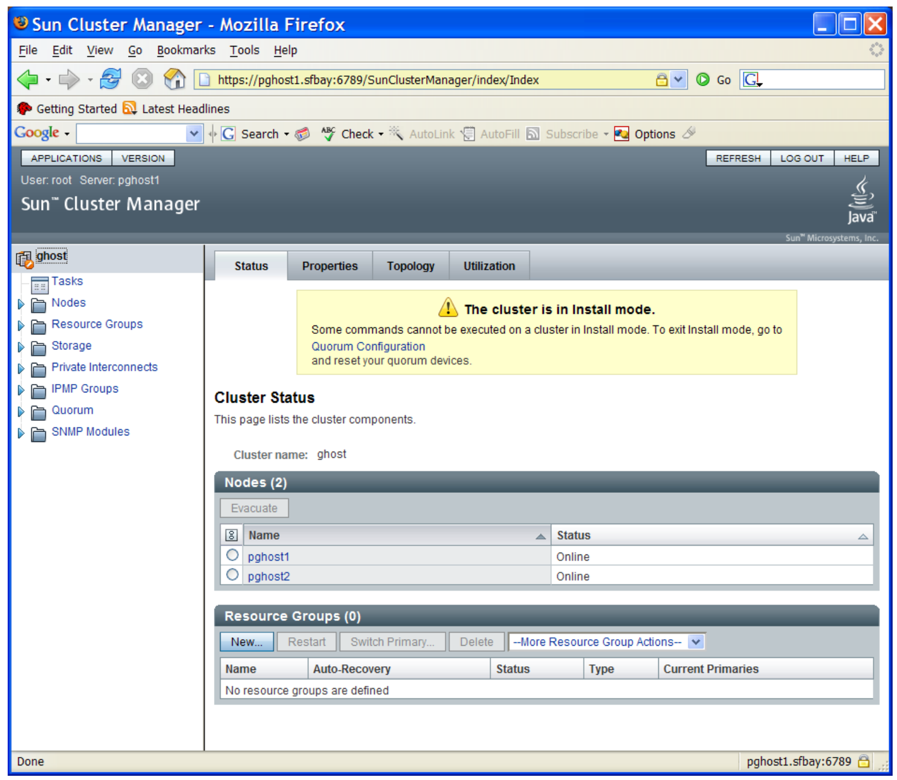The height and width of the screenshot is (780, 897).
Task: Click the Nodes folder icon
Action: tap(39, 304)
